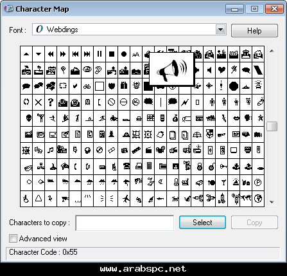Click the Webdings font combo box

pyautogui.click(x=129, y=30)
